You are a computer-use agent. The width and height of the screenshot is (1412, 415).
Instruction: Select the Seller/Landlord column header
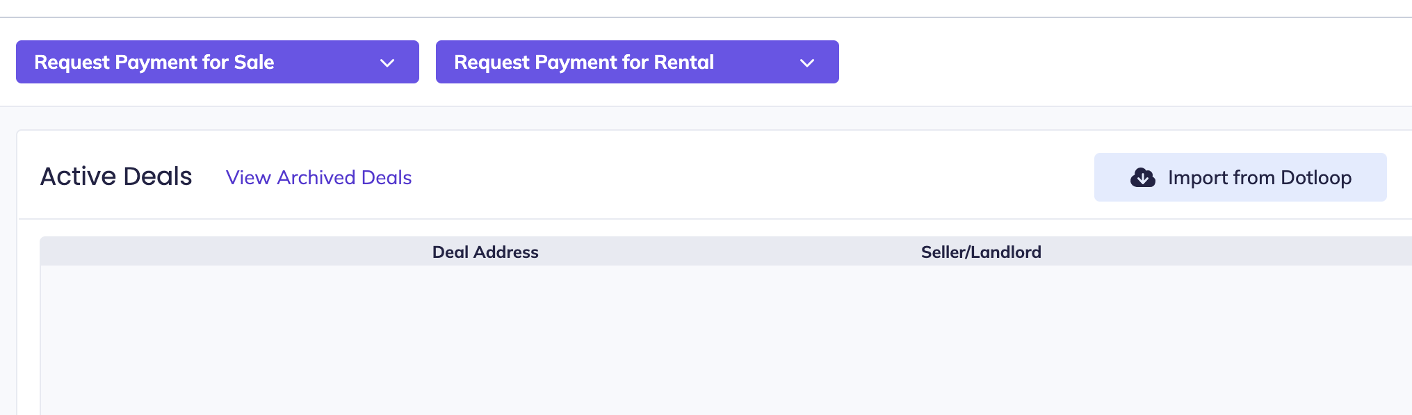click(x=980, y=252)
